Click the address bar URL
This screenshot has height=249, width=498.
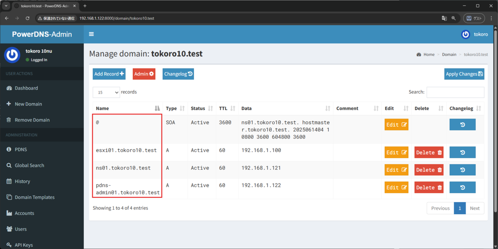click(x=117, y=18)
